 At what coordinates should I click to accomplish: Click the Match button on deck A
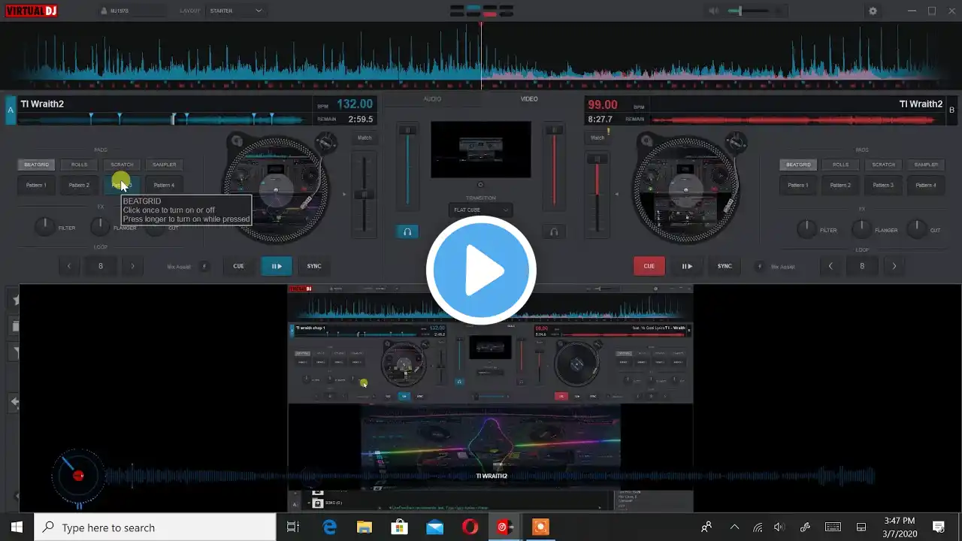pyautogui.click(x=365, y=138)
